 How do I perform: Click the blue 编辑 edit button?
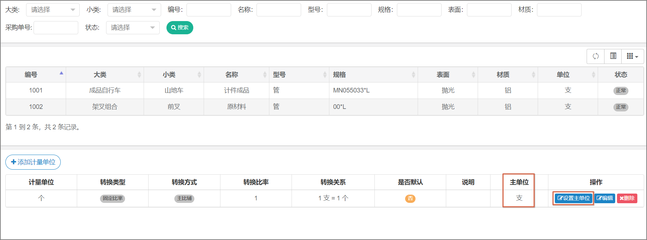click(x=605, y=198)
